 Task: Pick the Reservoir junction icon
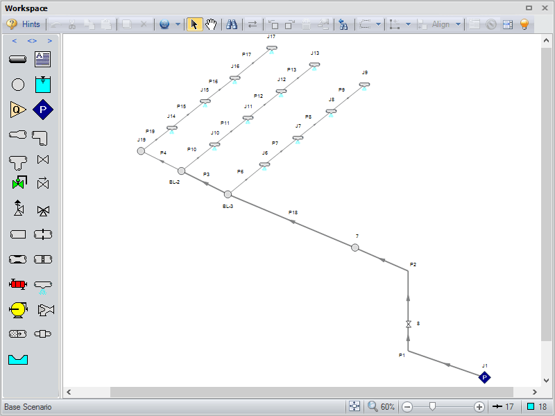[43, 85]
